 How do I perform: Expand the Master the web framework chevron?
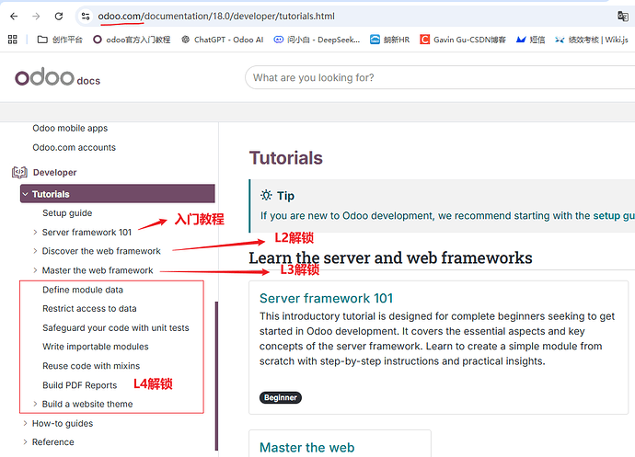click(x=35, y=270)
